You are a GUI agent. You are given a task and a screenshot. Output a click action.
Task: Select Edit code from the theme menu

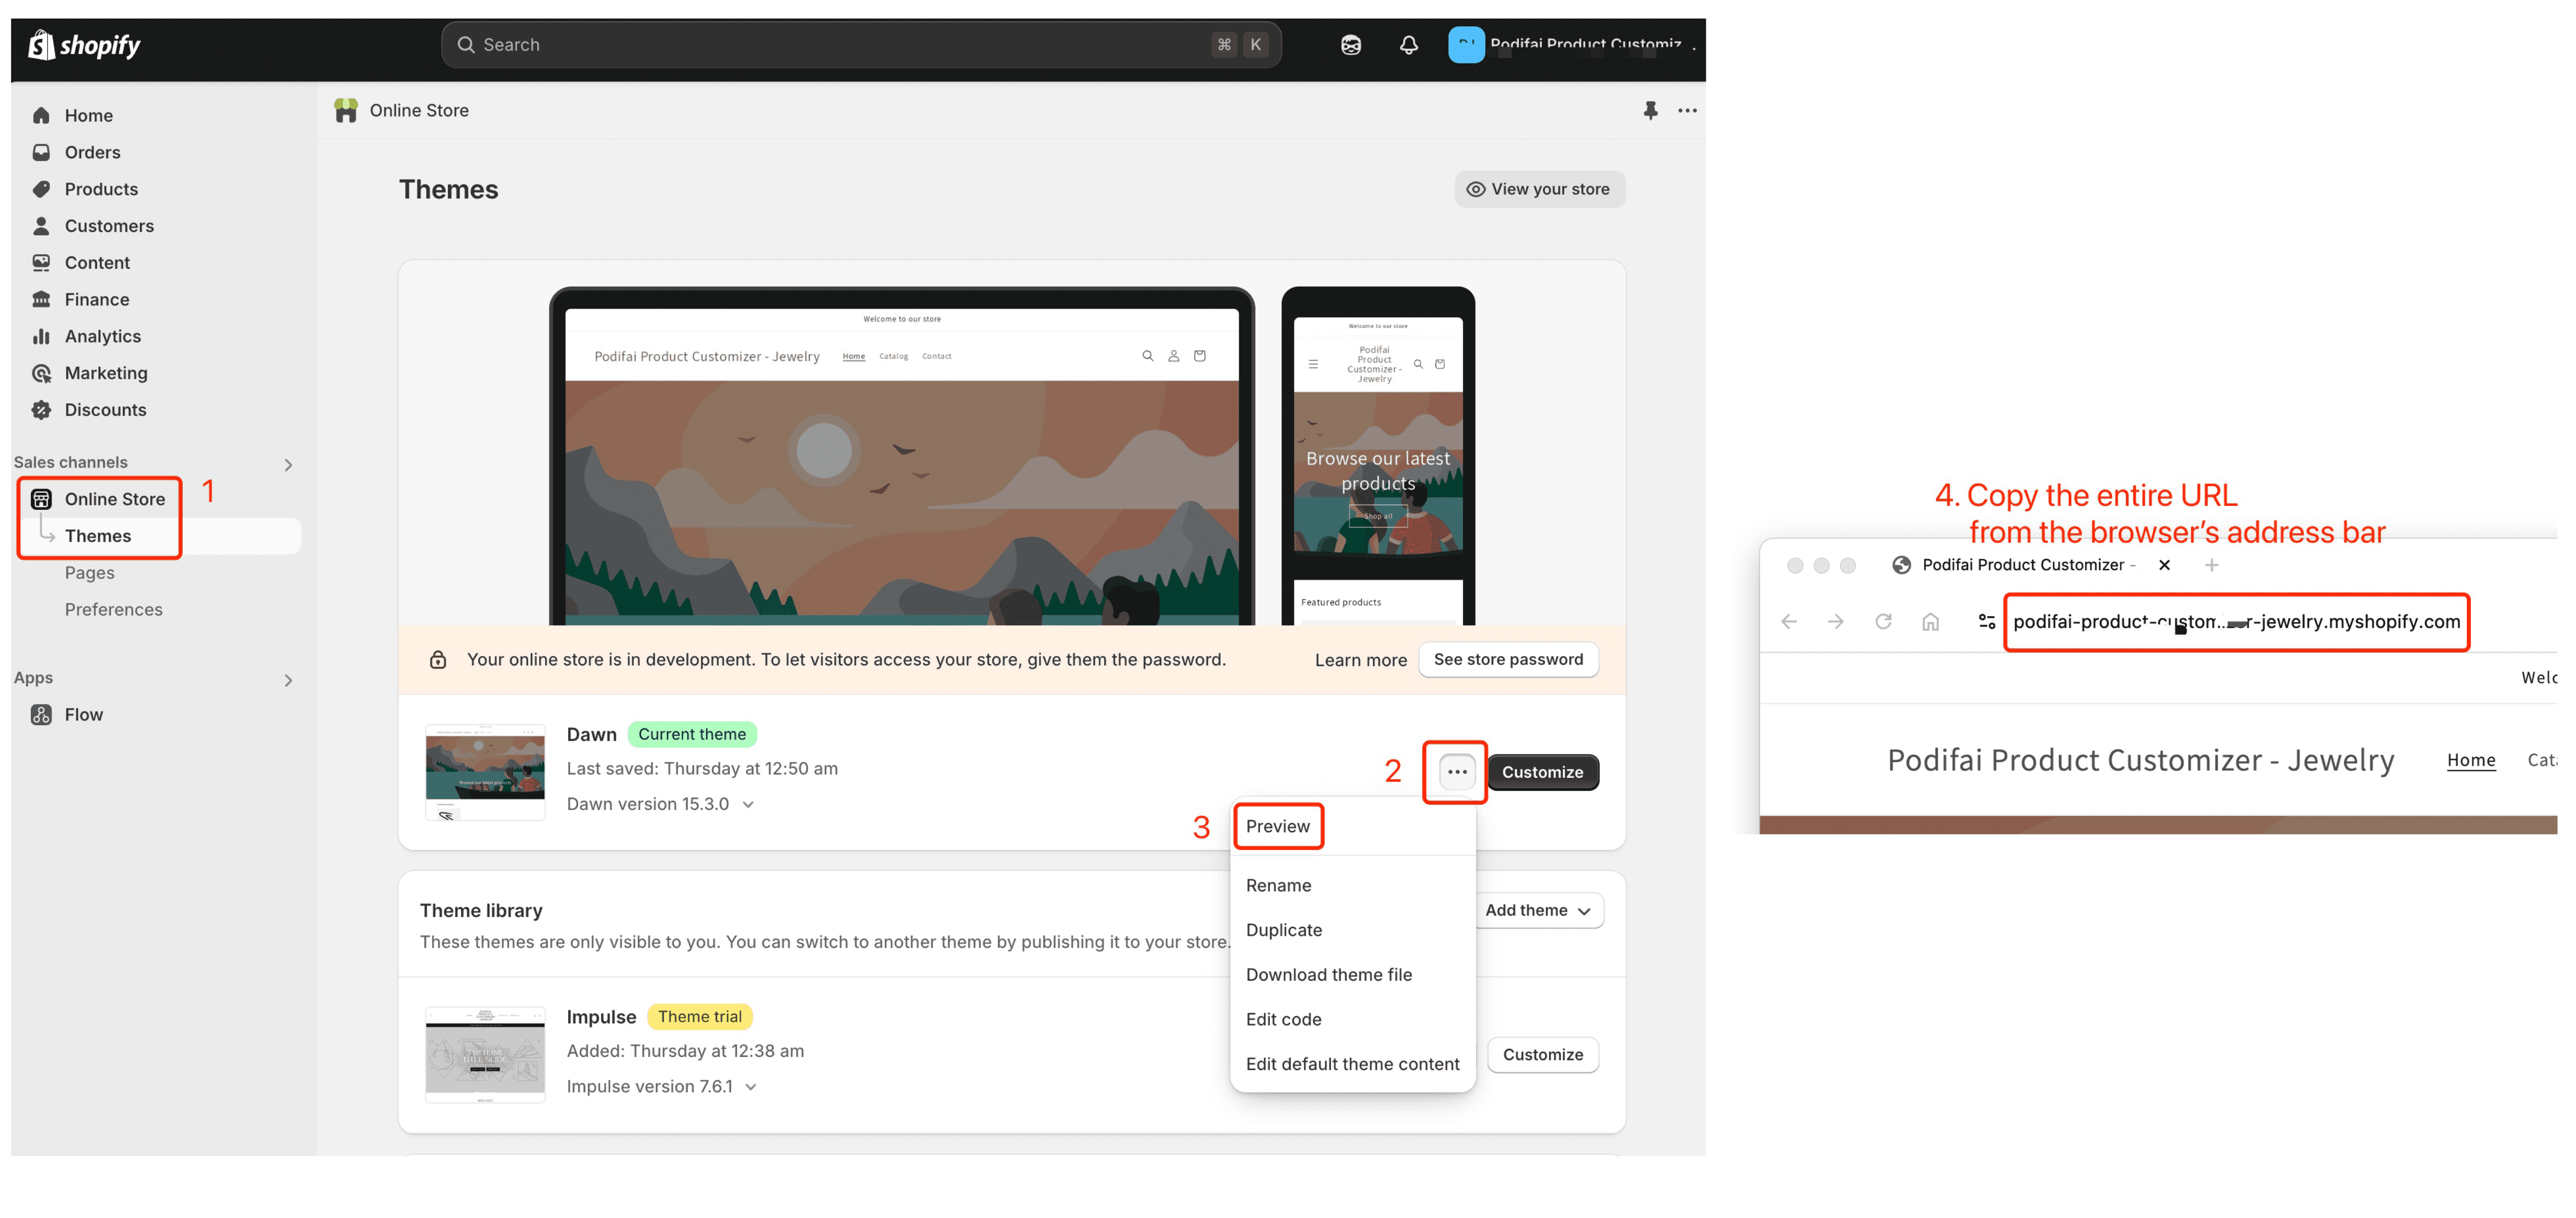(1284, 1018)
